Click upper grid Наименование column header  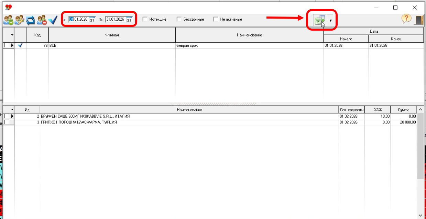coord(250,35)
